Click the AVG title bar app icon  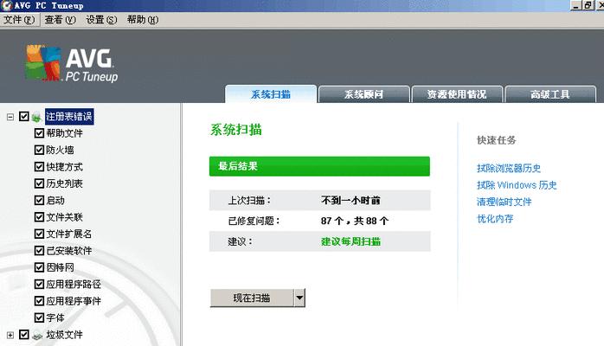tap(7, 5)
